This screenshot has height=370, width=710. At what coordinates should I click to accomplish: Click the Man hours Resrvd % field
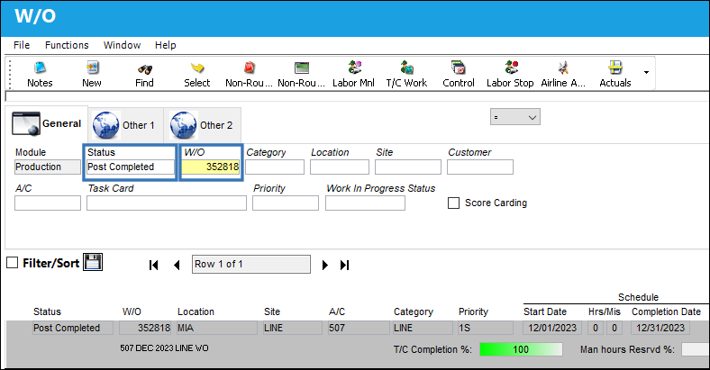pos(696,349)
